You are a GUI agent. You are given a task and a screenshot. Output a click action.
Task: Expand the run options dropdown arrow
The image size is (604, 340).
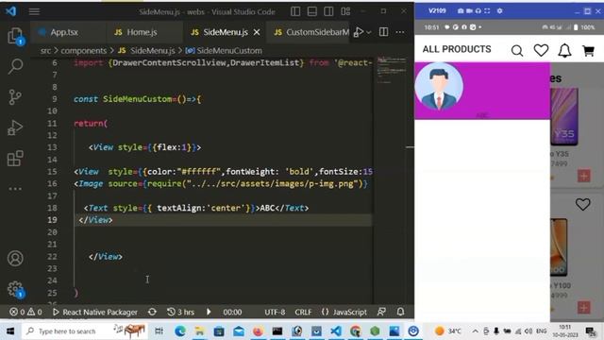click(x=369, y=32)
